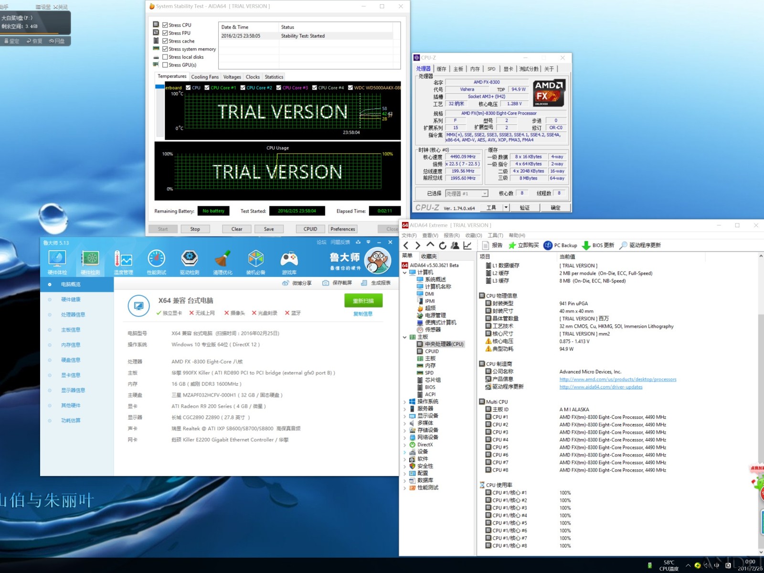This screenshot has width=764, height=573.
Task: Collapse the 主板 tree node in AIDA64
Action: pyautogui.click(x=405, y=337)
